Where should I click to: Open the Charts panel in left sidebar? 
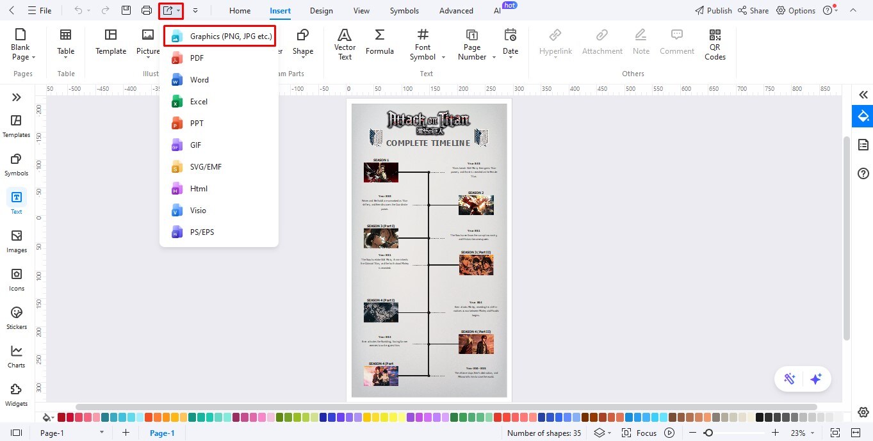click(x=17, y=357)
